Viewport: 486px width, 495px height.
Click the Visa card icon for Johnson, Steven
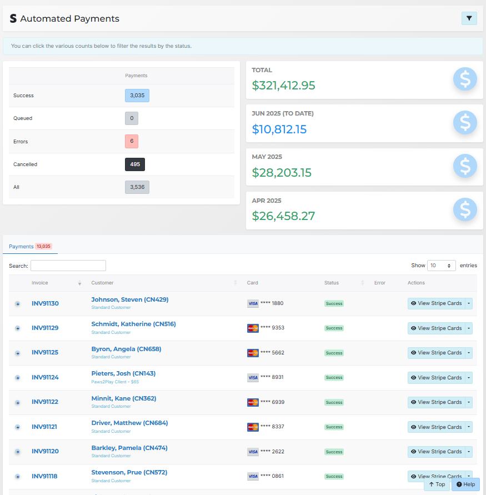point(253,303)
